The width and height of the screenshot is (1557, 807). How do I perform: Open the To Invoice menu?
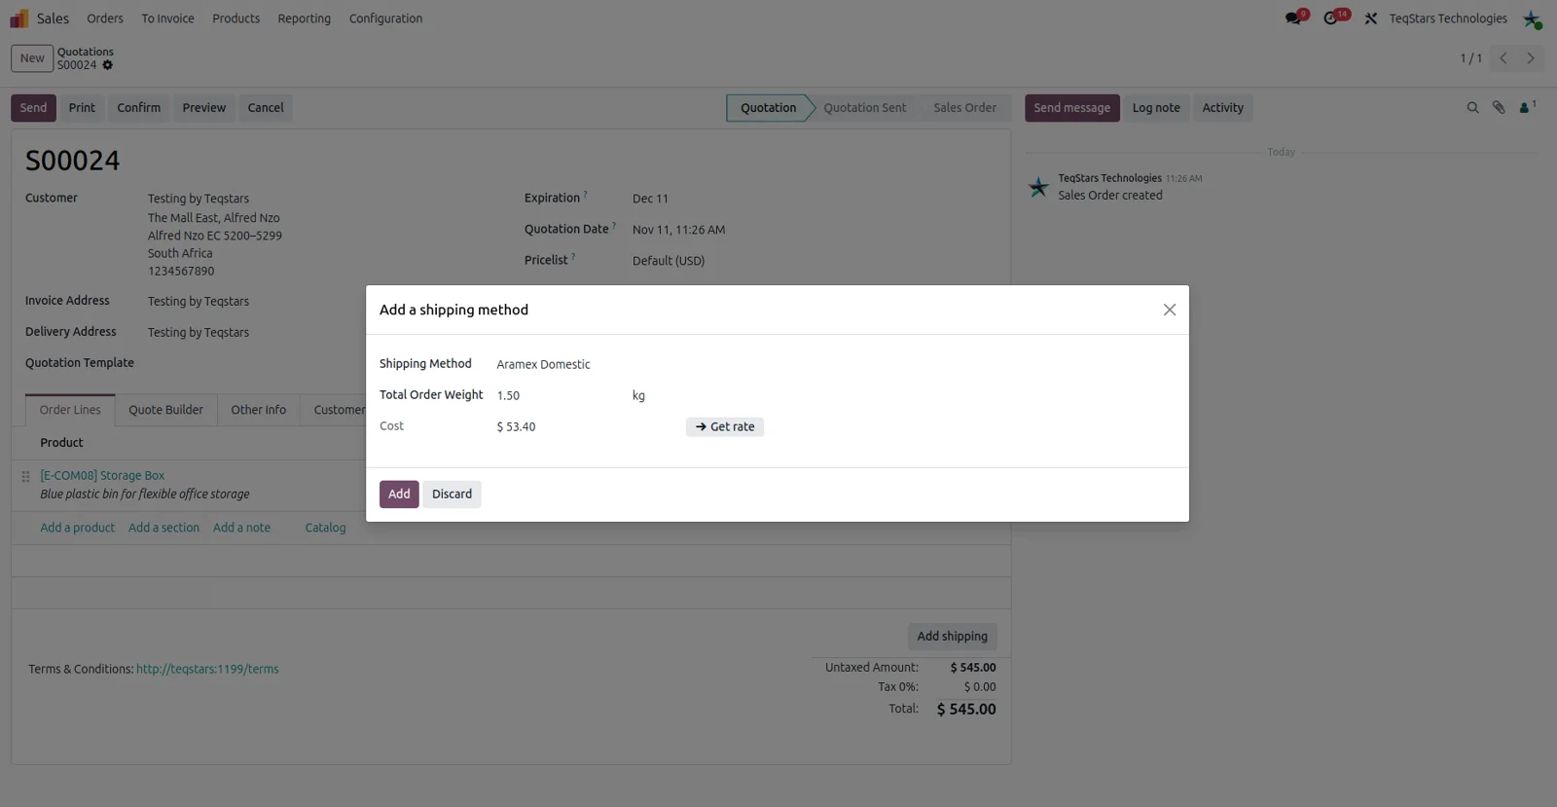pos(167,18)
